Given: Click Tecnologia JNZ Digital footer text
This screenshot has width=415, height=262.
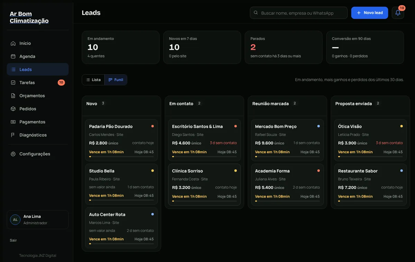Looking at the screenshot, I should [38, 256].
